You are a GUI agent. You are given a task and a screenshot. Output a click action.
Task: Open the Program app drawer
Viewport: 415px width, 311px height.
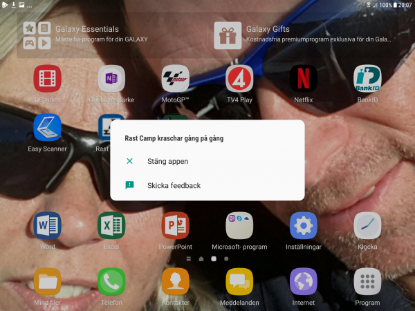[x=368, y=281]
